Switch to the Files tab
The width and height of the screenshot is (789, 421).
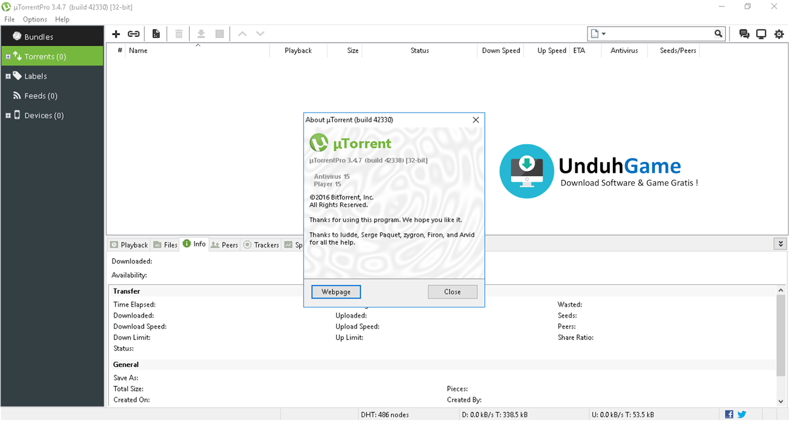pos(165,245)
